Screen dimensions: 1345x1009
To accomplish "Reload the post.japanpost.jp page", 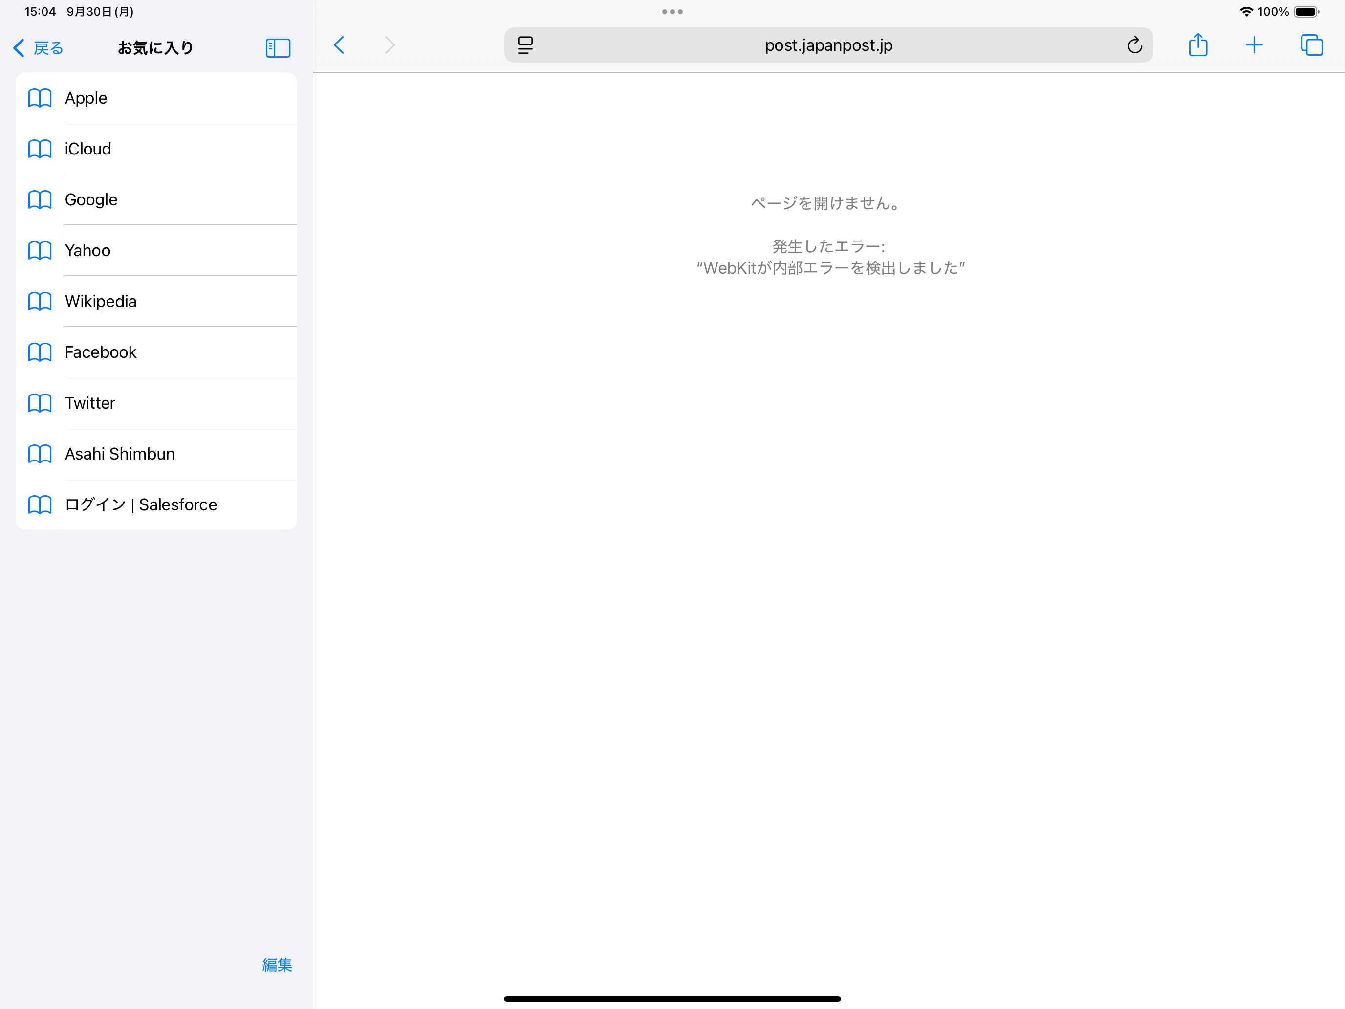I will (x=1135, y=45).
